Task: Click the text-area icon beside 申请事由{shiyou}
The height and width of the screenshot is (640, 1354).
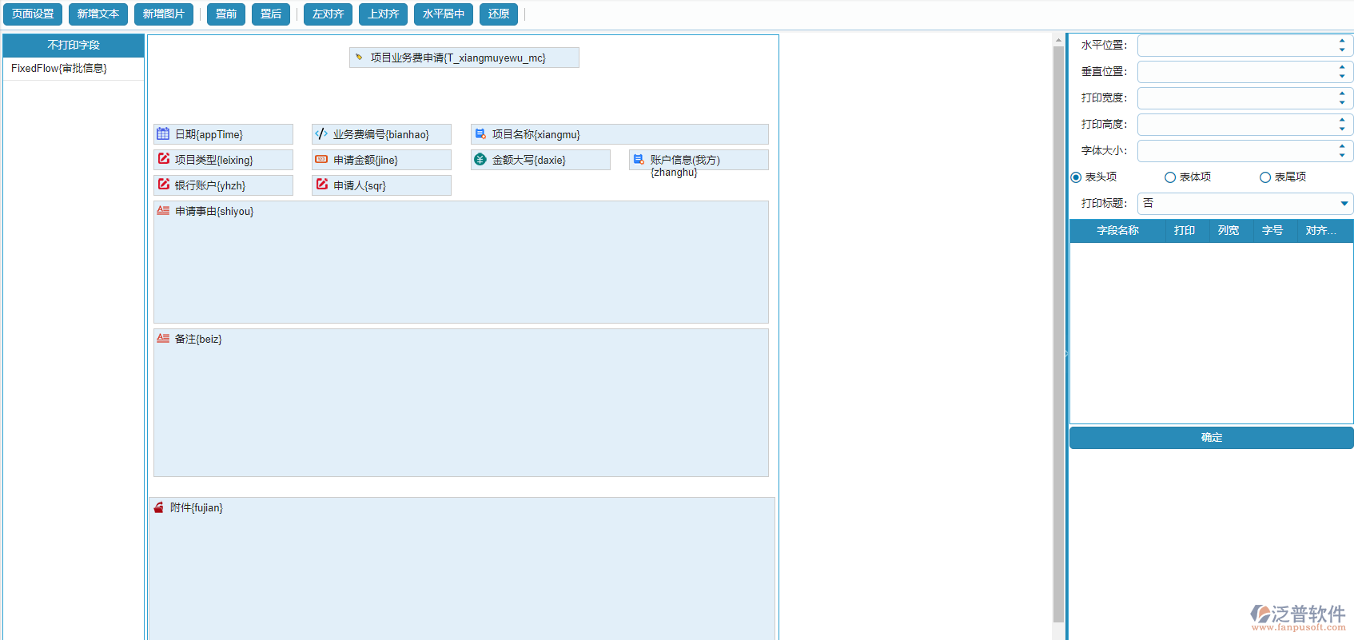Action: click(163, 211)
